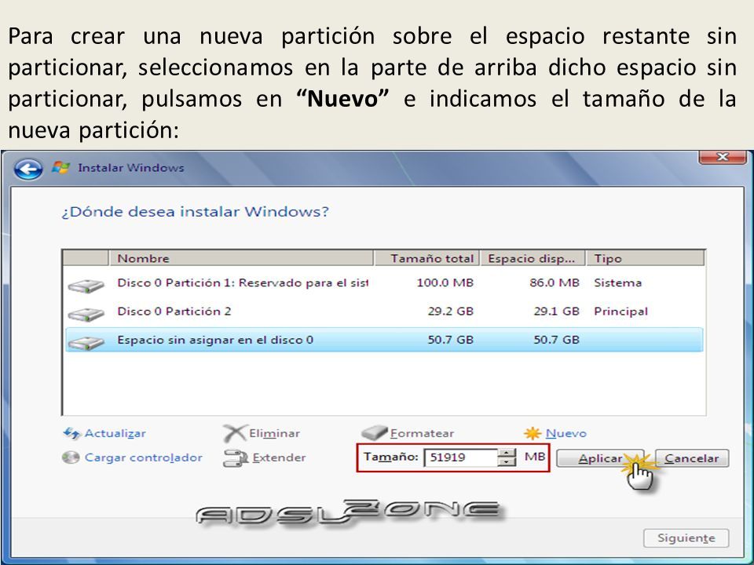This screenshot has height=565, width=754.
Task: Click the Tamaño size input field
Action: pos(460,457)
